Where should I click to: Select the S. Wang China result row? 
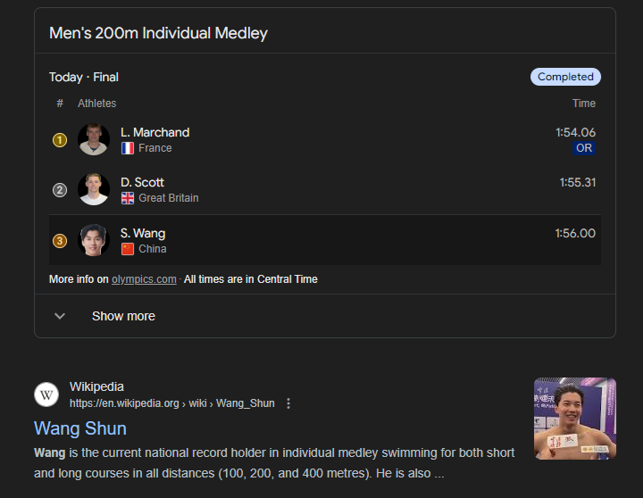point(325,240)
